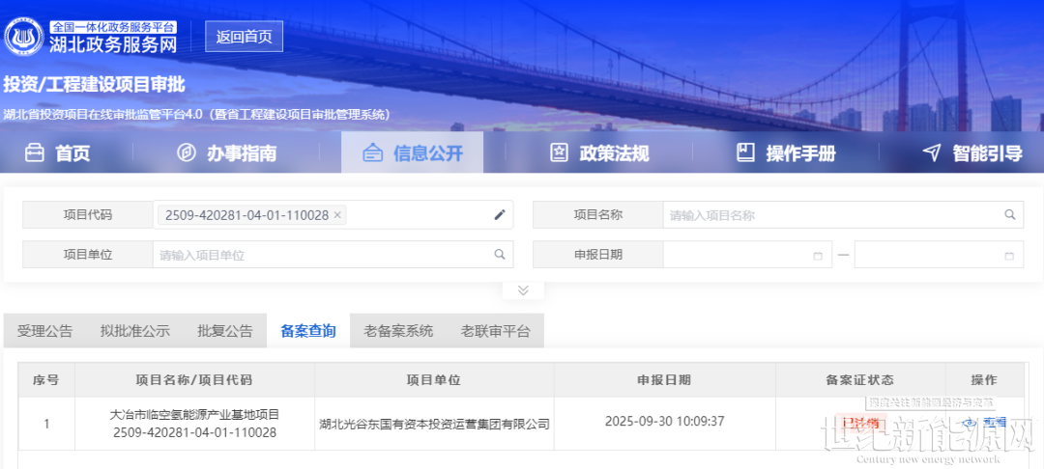Focus the 项目单位 input field

click(x=324, y=255)
